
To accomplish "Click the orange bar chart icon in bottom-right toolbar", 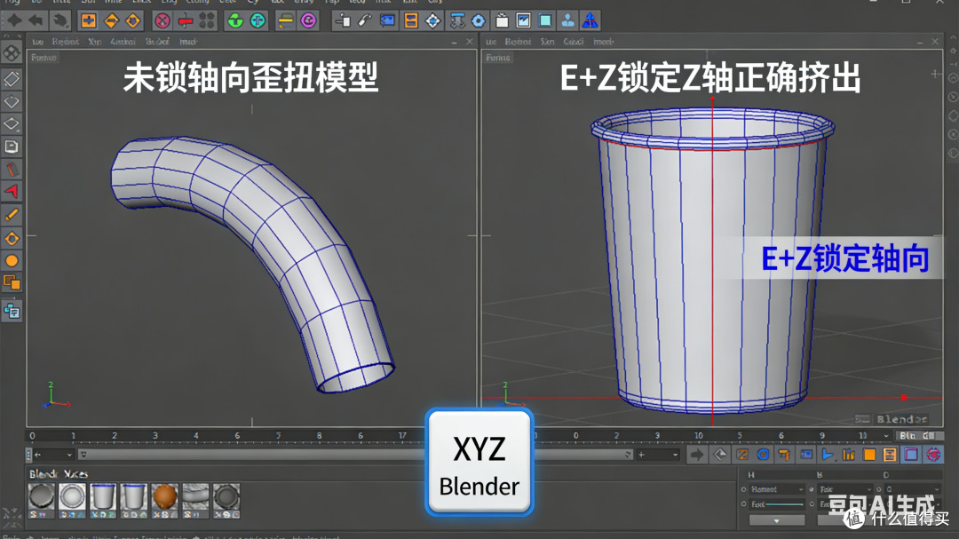I will [x=849, y=455].
